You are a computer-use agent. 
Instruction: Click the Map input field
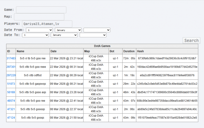point(39,17)
